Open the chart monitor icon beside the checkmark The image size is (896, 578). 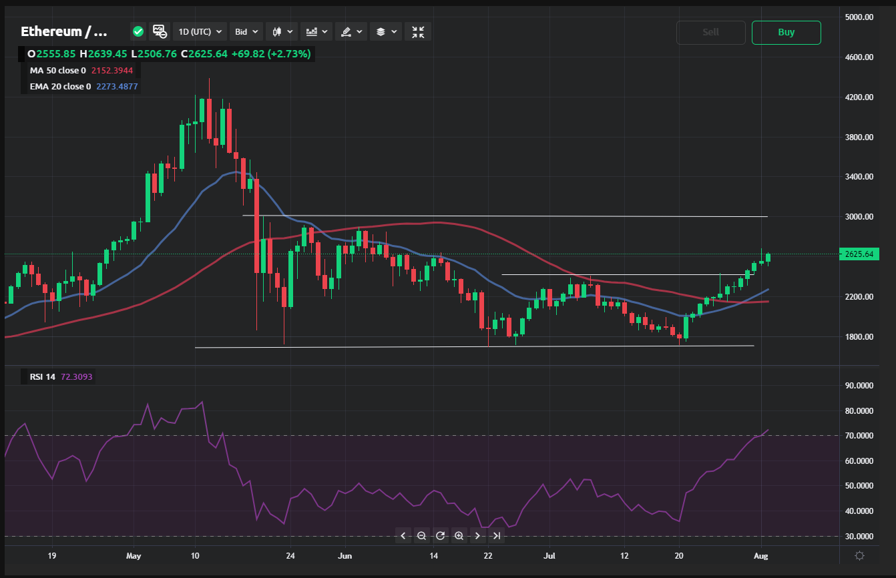(x=160, y=31)
